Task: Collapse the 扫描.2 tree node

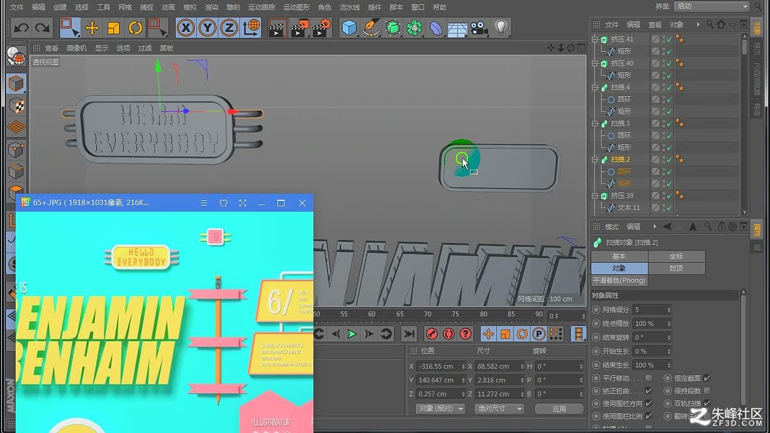Action: click(x=595, y=159)
